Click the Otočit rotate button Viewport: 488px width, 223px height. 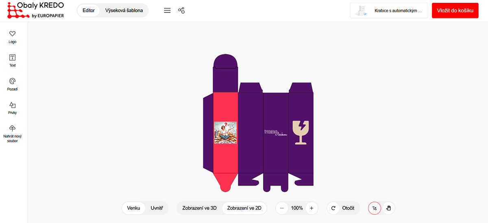(x=343, y=208)
